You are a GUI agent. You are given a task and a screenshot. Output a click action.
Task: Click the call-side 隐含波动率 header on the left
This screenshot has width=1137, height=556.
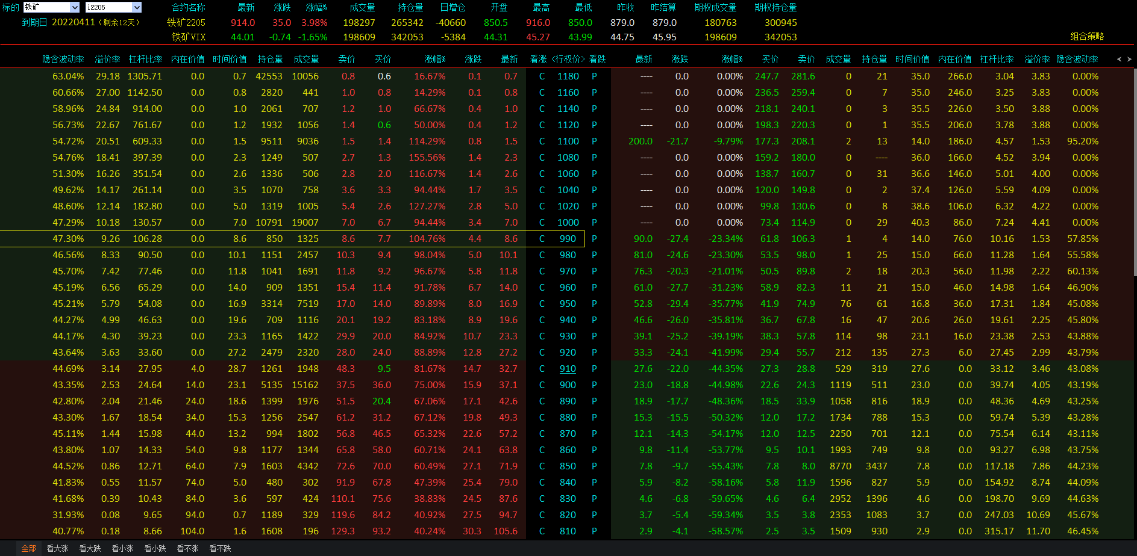pos(63,59)
